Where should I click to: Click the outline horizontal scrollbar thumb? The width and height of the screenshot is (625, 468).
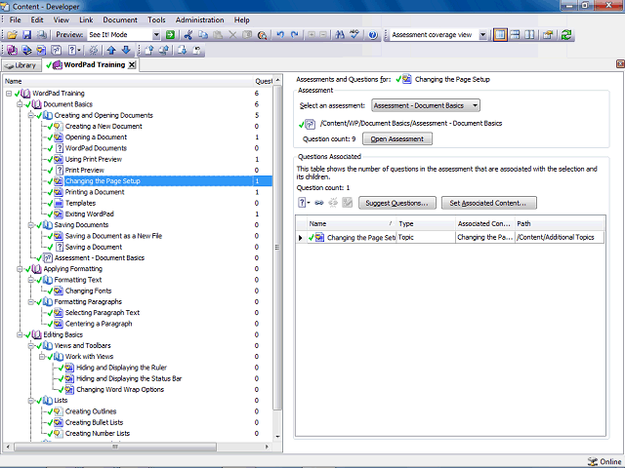click(x=115, y=447)
